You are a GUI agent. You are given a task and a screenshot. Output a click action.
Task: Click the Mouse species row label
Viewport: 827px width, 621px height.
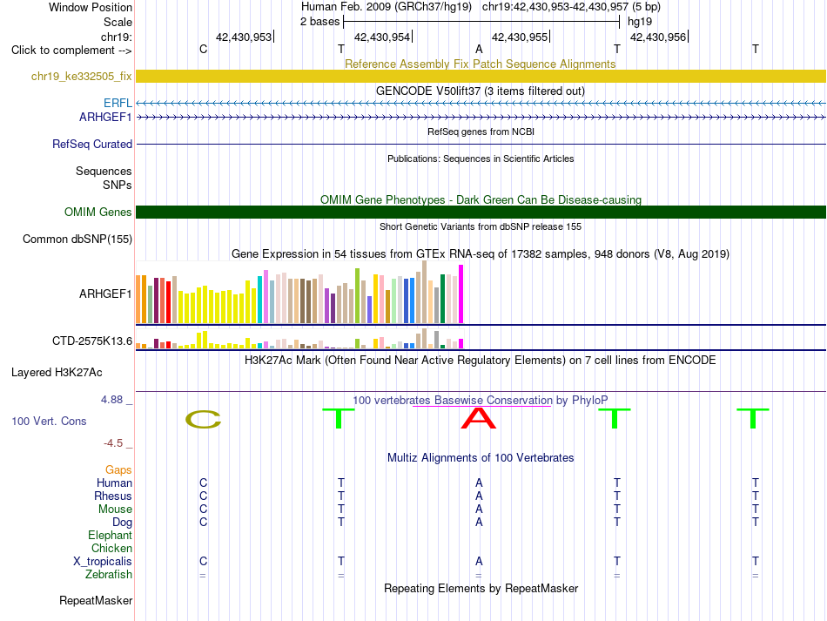115,510
